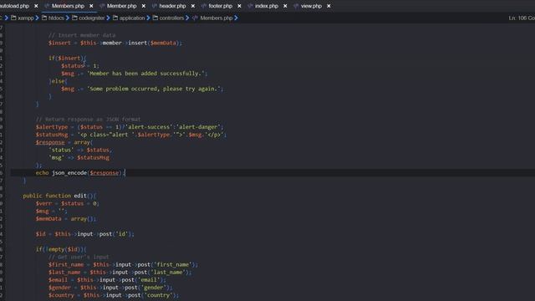Click the '$response = array(' line

pyautogui.click(x=64, y=142)
